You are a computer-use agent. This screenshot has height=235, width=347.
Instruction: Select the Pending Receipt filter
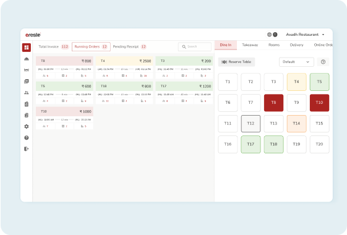tap(129, 46)
